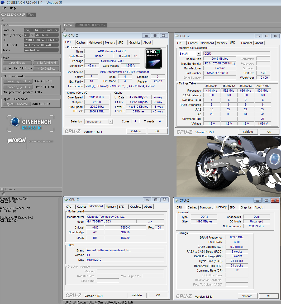This screenshot has width=281, height=304.
Task: Minimize the Memory tab CPU-Z window
Action: 258,201
